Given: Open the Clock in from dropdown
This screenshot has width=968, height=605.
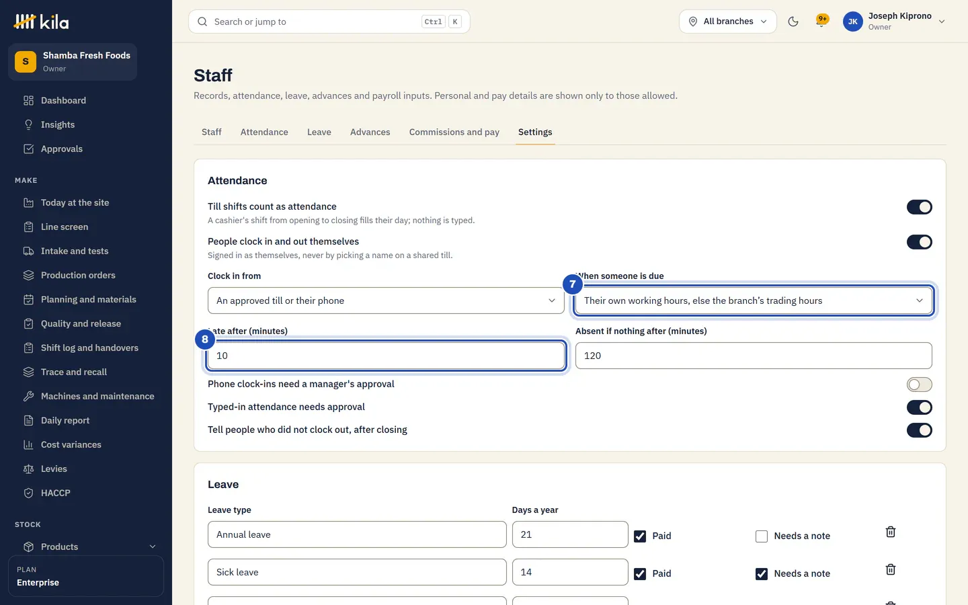Looking at the screenshot, I should point(386,300).
